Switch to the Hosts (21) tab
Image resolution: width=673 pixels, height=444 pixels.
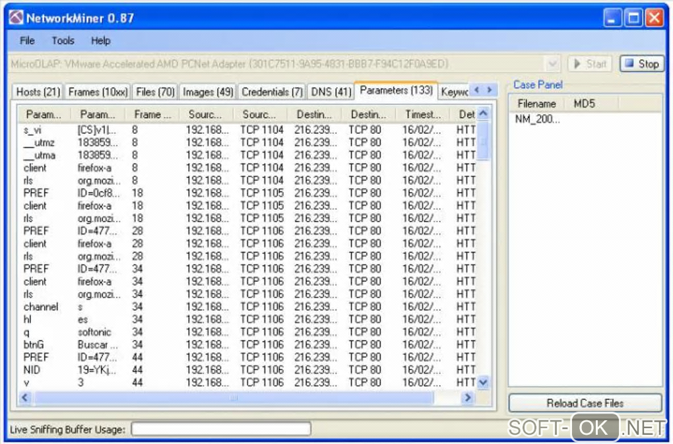tap(38, 92)
